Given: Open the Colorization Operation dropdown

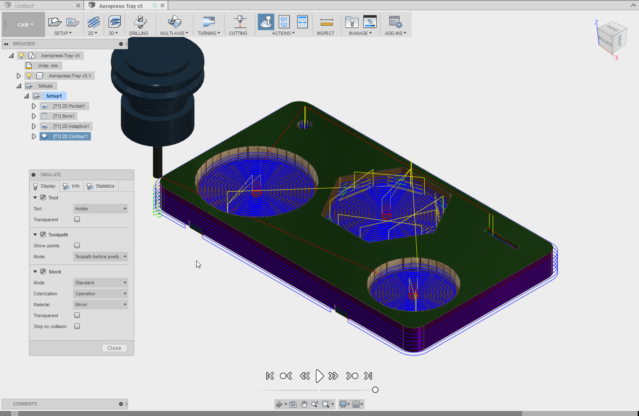Looking at the screenshot, I should tap(101, 294).
